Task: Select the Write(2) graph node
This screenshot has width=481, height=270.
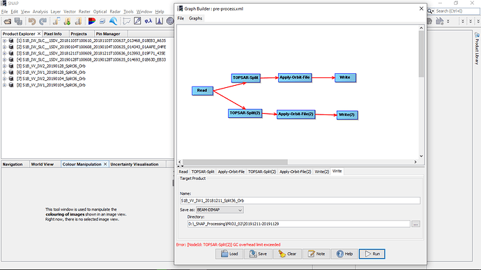Action: pos(347,115)
